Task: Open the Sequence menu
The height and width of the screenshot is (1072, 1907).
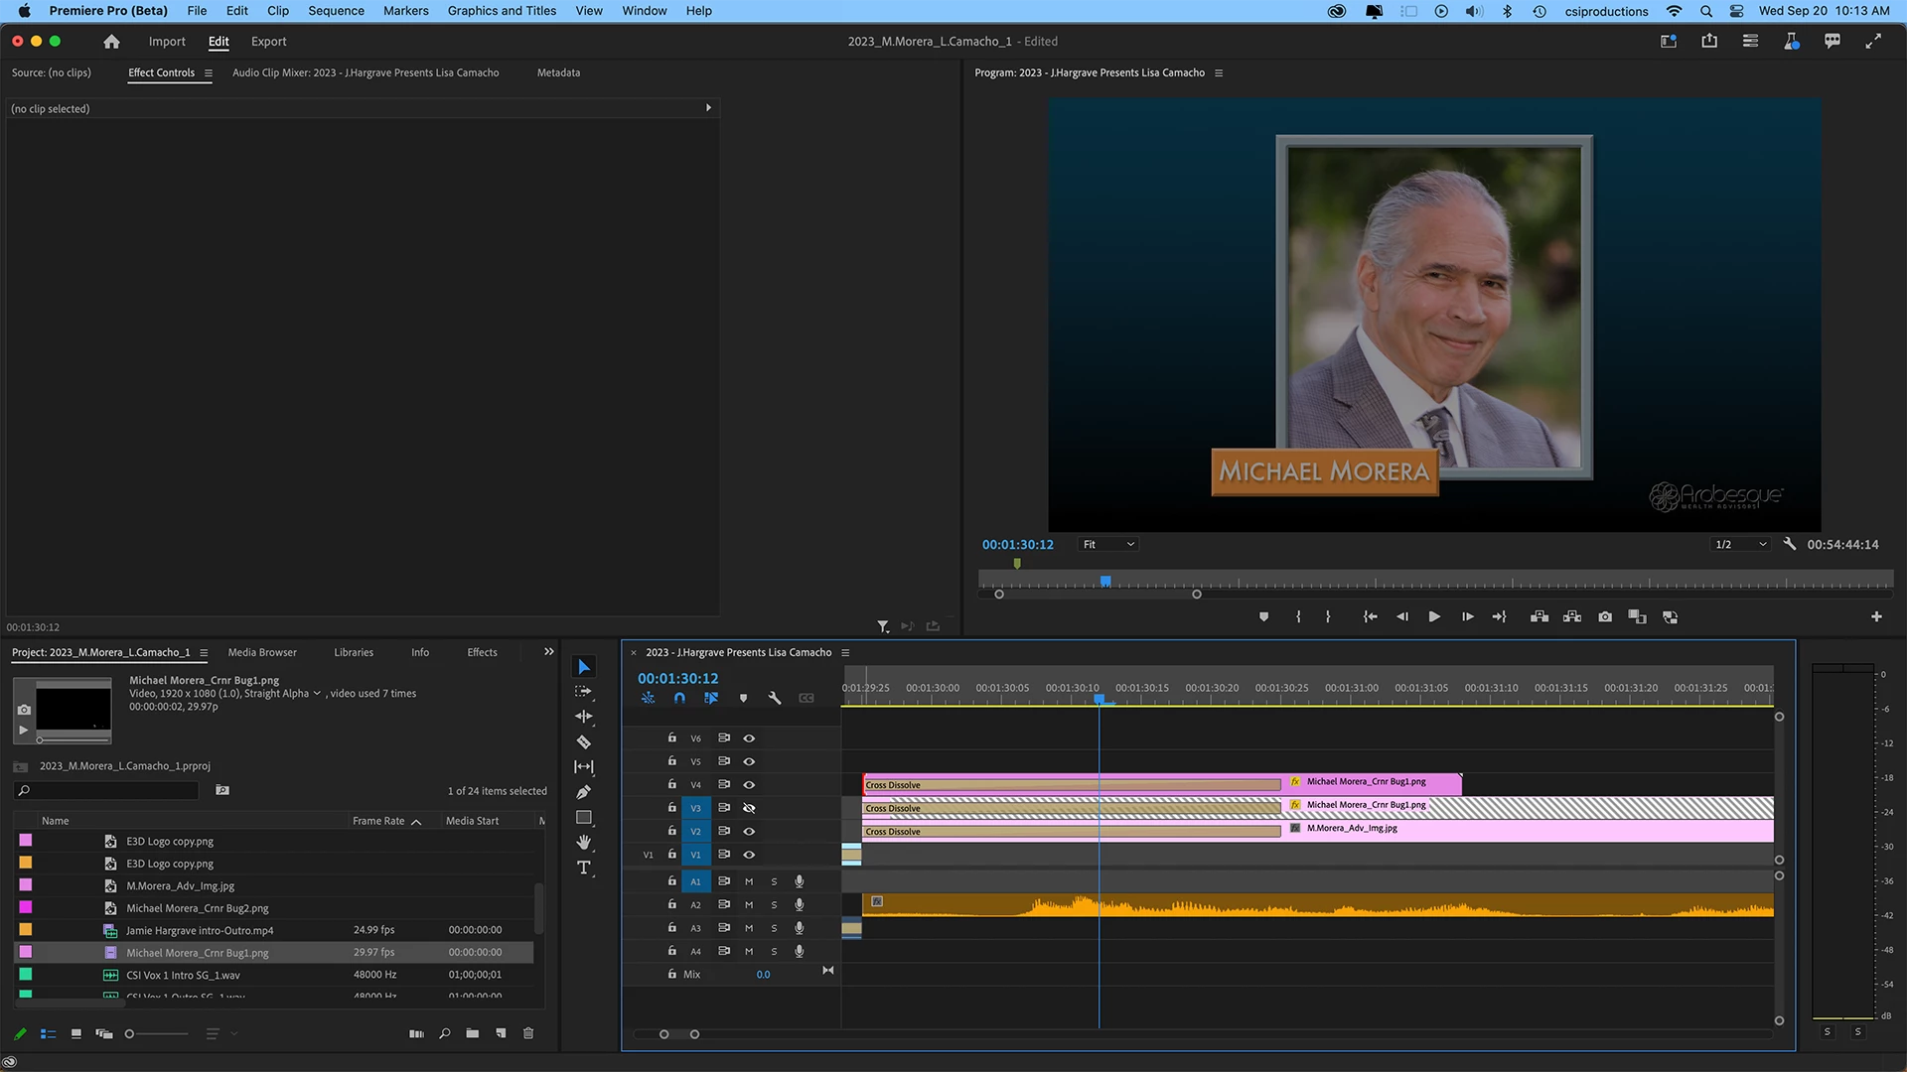Action: [x=336, y=11]
